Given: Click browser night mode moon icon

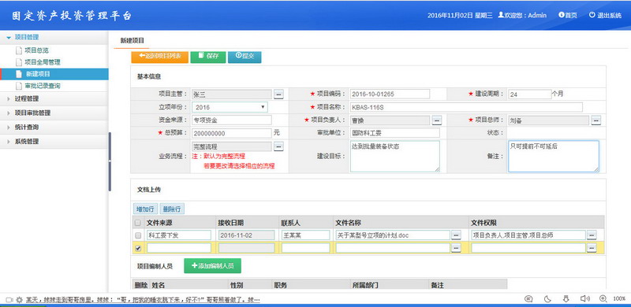Looking at the screenshot, I should (547, 298).
